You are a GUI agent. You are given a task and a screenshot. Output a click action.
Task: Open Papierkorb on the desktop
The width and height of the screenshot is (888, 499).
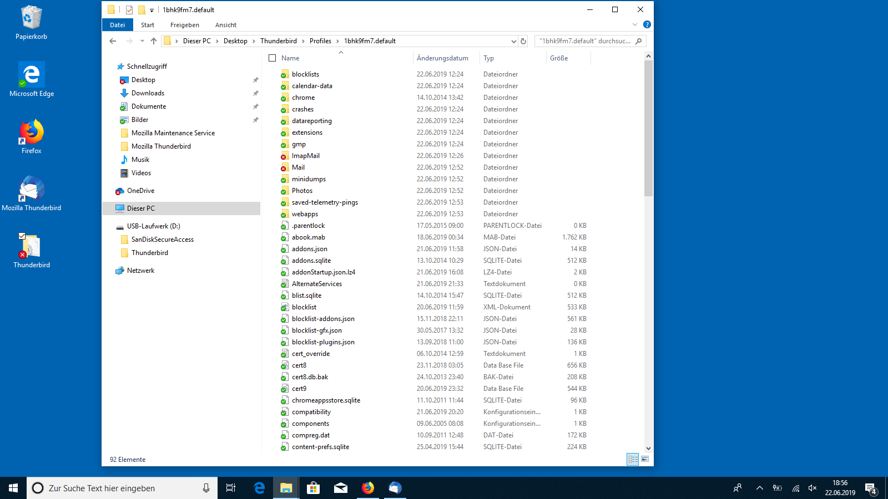(32, 23)
